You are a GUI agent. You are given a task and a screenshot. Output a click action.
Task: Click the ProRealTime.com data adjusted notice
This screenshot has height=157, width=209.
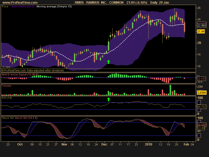(x=33, y=70)
